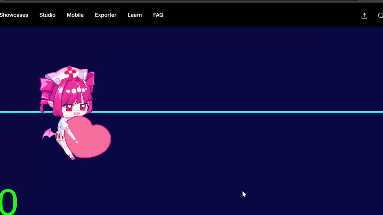
Task: Open the Showcases navigation link
Action: (14, 15)
